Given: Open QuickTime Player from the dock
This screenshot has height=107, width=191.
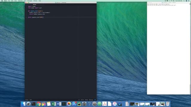Looking at the screenshot, I should [x=120, y=104].
